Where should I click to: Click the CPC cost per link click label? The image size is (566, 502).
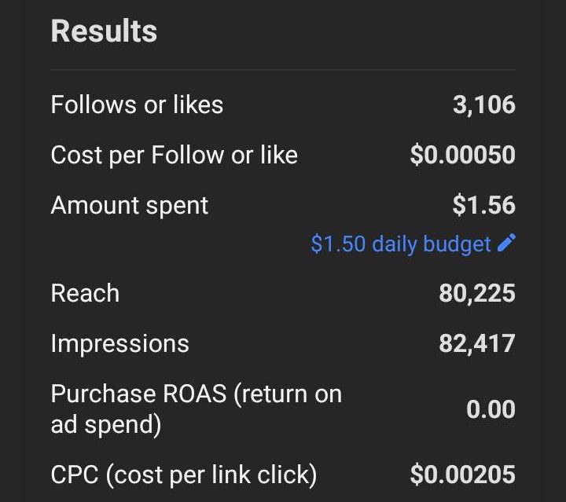coord(184,475)
